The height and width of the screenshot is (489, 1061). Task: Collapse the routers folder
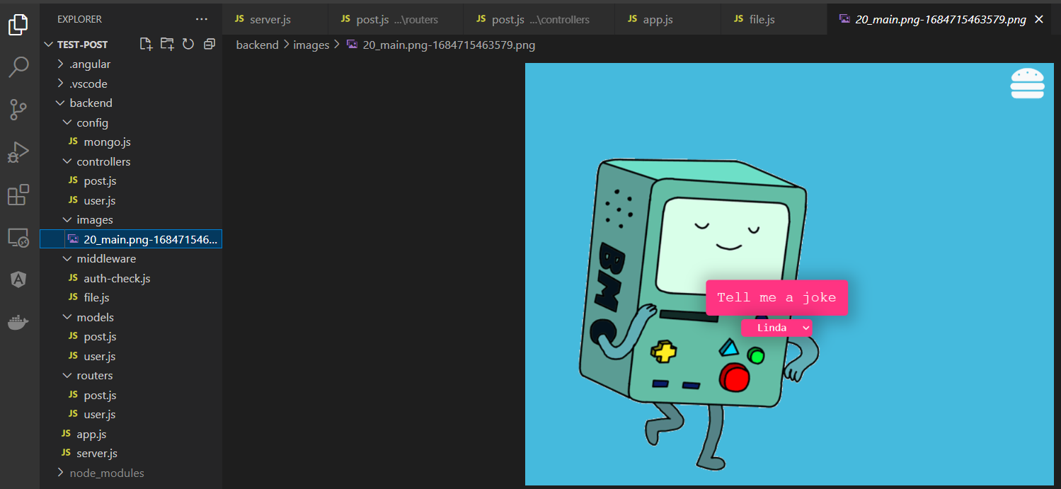(67, 375)
